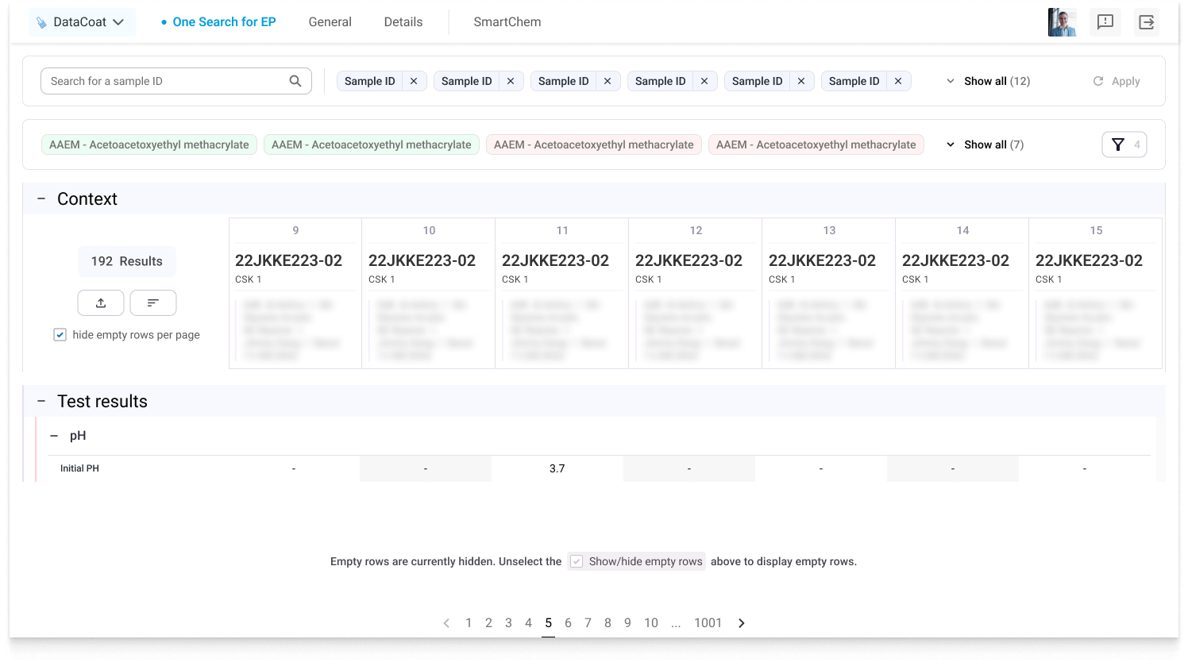Viewport: 1188px width, 670px height.
Task: Open the SmartChem tab
Action: coord(507,22)
